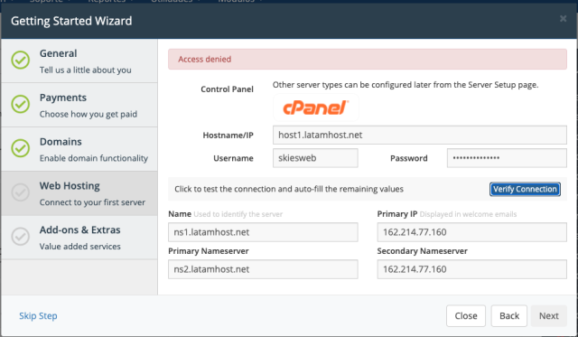Viewport: 578px width, 337px height.
Task: Click the green checkmark icon beside Domains
Action: [20, 148]
